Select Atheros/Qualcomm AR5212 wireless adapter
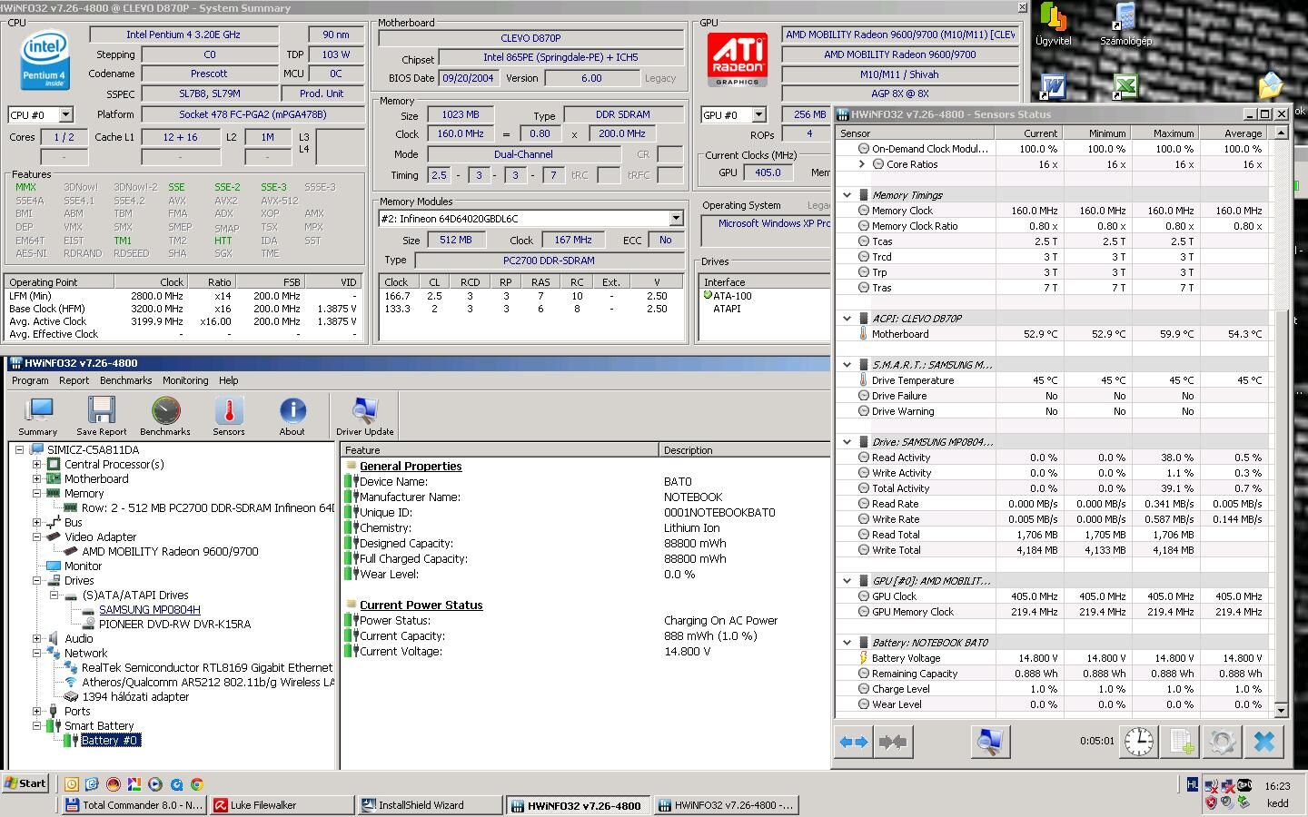1308x817 pixels. pos(208,682)
